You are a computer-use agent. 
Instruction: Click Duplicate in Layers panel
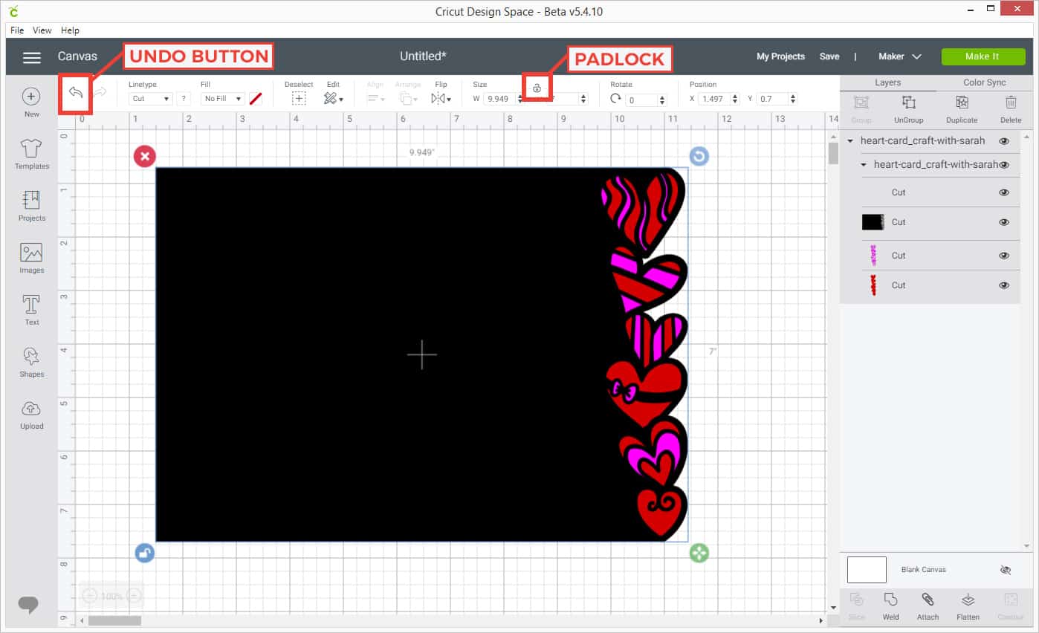pos(962,109)
